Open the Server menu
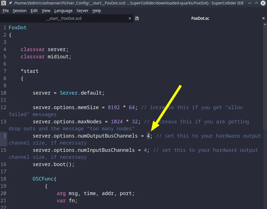The image size is (267, 209). pyautogui.click(x=82, y=11)
